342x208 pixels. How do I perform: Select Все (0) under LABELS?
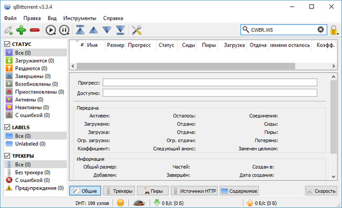click(x=35, y=136)
